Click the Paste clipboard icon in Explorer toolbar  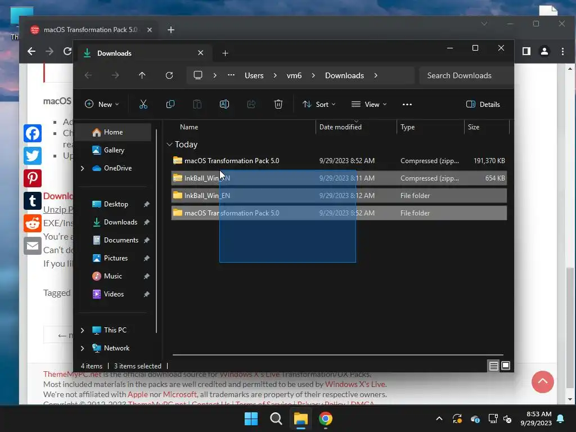point(197,104)
